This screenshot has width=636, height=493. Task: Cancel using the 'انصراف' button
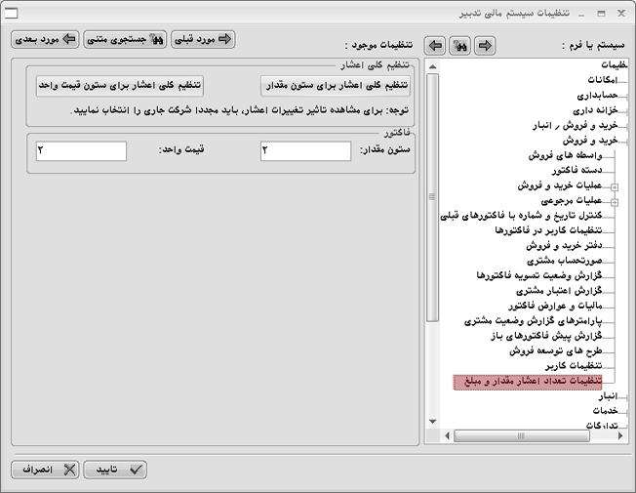coord(45,470)
